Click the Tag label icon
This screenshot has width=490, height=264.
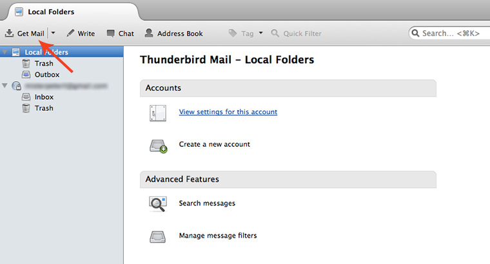point(233,33)
